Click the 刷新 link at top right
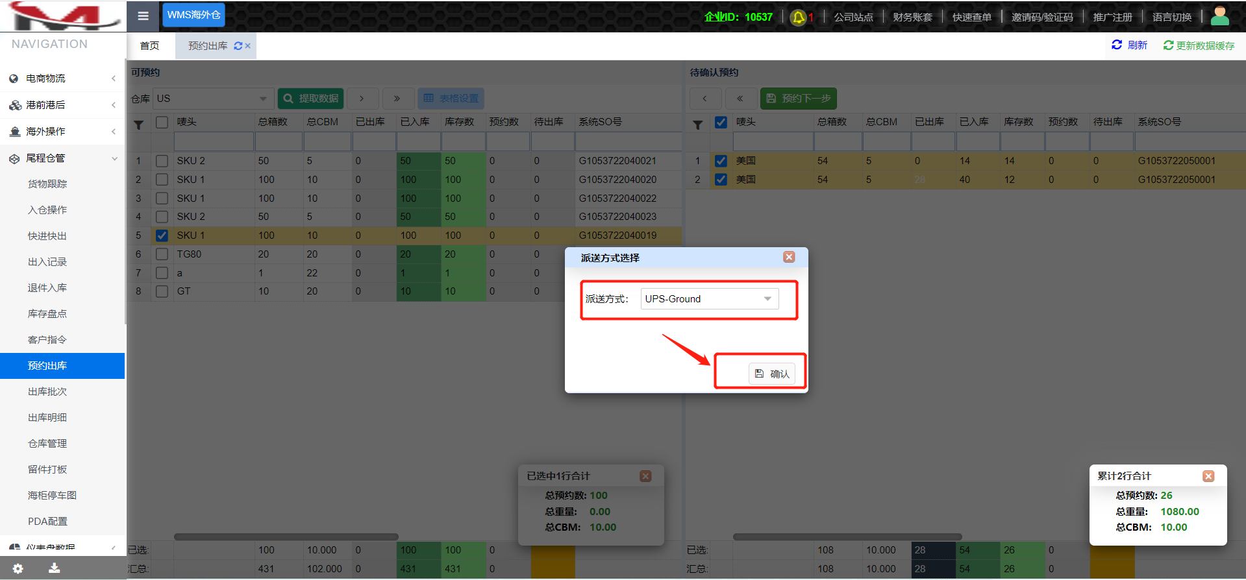Screen dimensions: 1246x580 tap(1130, 45)
